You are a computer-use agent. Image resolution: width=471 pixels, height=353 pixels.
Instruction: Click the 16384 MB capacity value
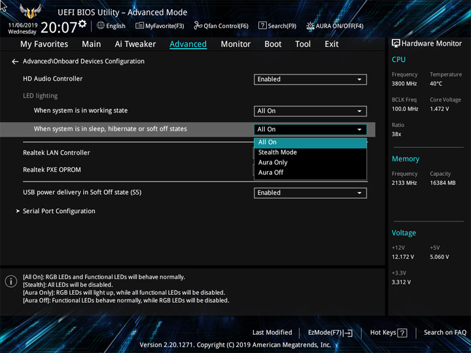pos(442,183)
